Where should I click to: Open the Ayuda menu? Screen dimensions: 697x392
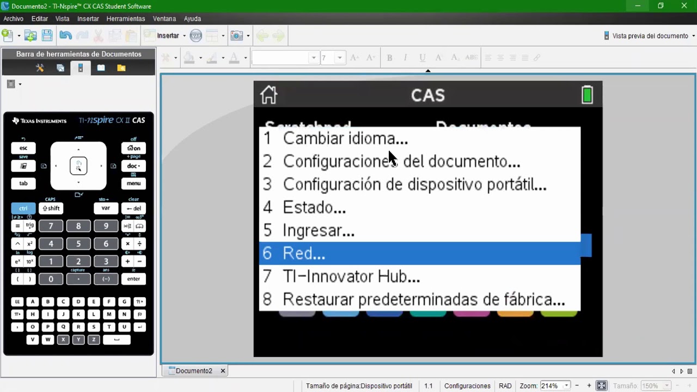tap(192, 19)
